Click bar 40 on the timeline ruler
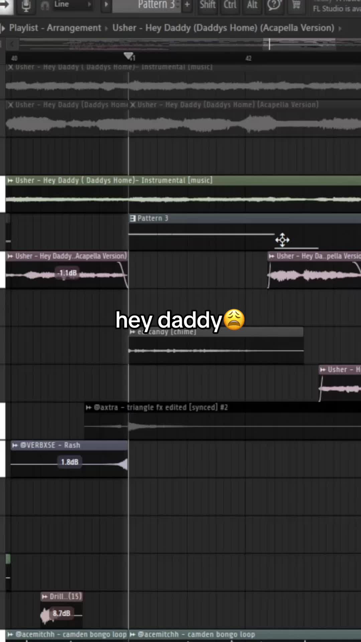The height and width of the screenshot is (642, 361). tap(14, 58)
